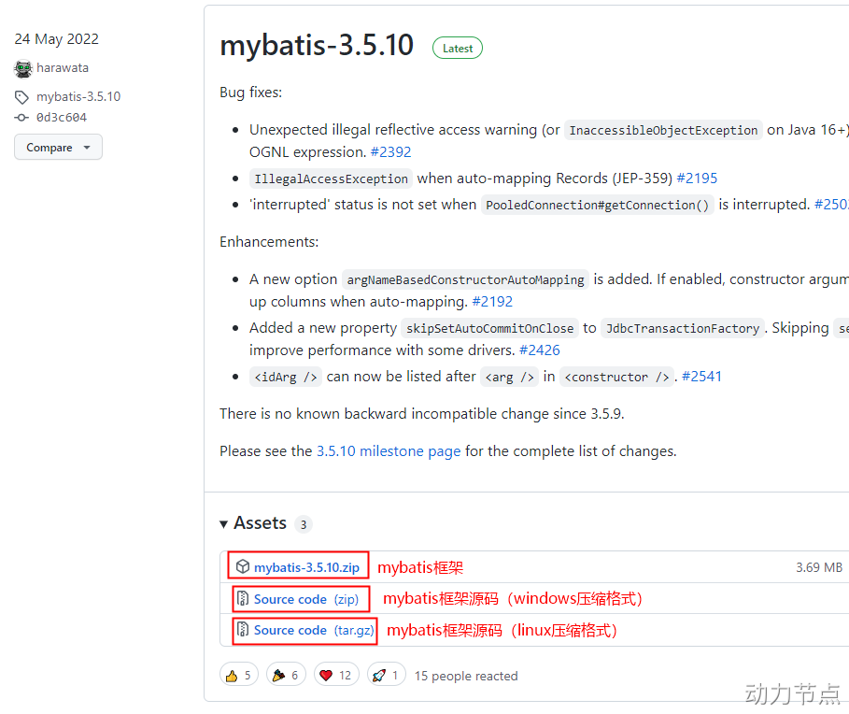Click the tag icon beside mybatis-3.5.10

click(x=21, y=97)
